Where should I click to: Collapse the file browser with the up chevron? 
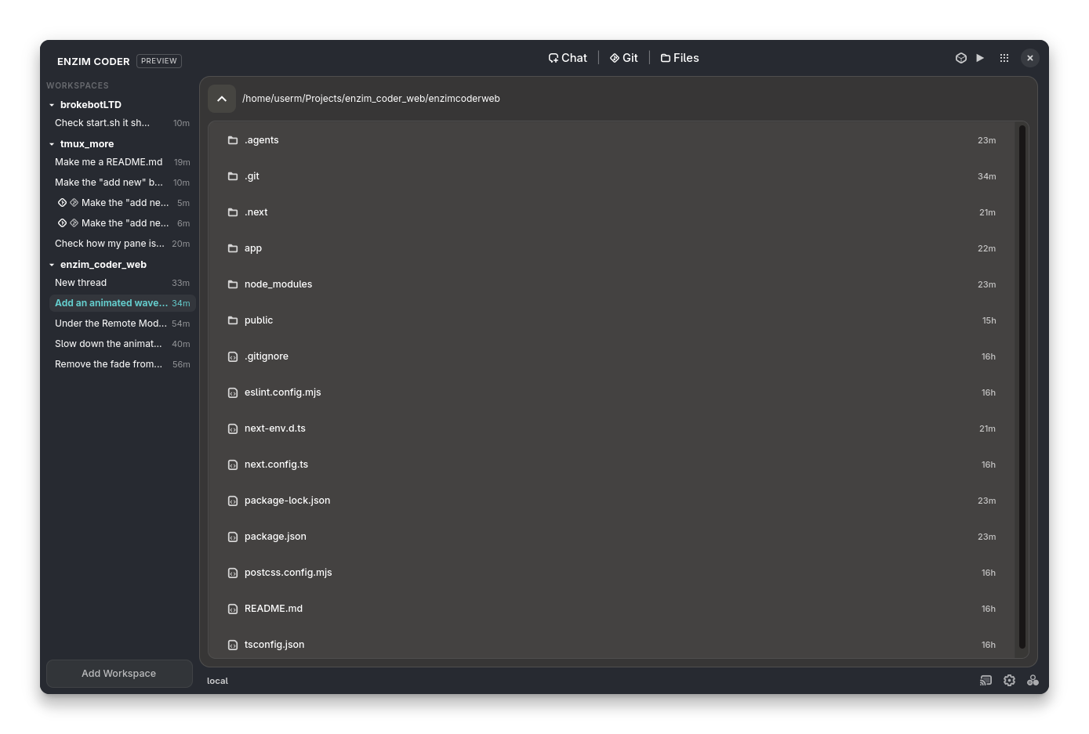(x=222, y=98)
